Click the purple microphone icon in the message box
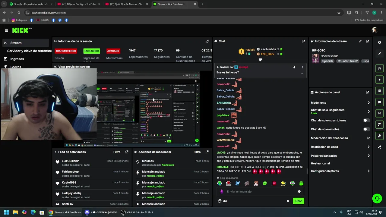 click(222, 191)
